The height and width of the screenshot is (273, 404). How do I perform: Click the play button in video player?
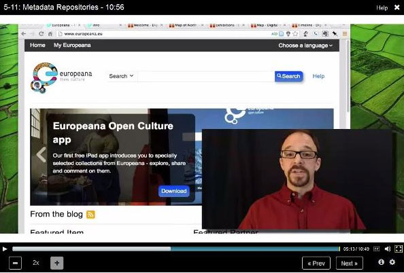tap(4, 249)
